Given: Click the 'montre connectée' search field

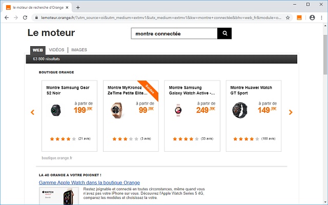Looking at the screenshot, I should pyautogui.click(x=174, y=33).
